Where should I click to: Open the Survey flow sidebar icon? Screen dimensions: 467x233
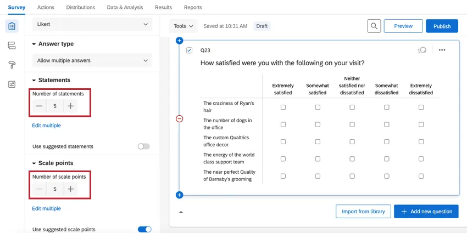tap(12, 46)
